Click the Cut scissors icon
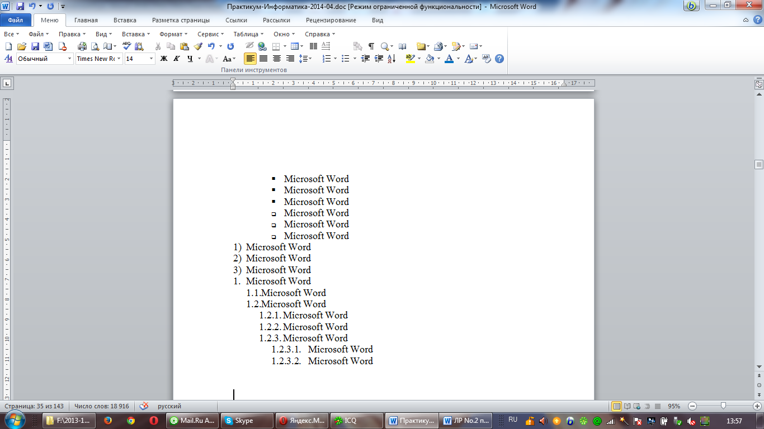This screenshot has height=429, width=764. point(158,46)
